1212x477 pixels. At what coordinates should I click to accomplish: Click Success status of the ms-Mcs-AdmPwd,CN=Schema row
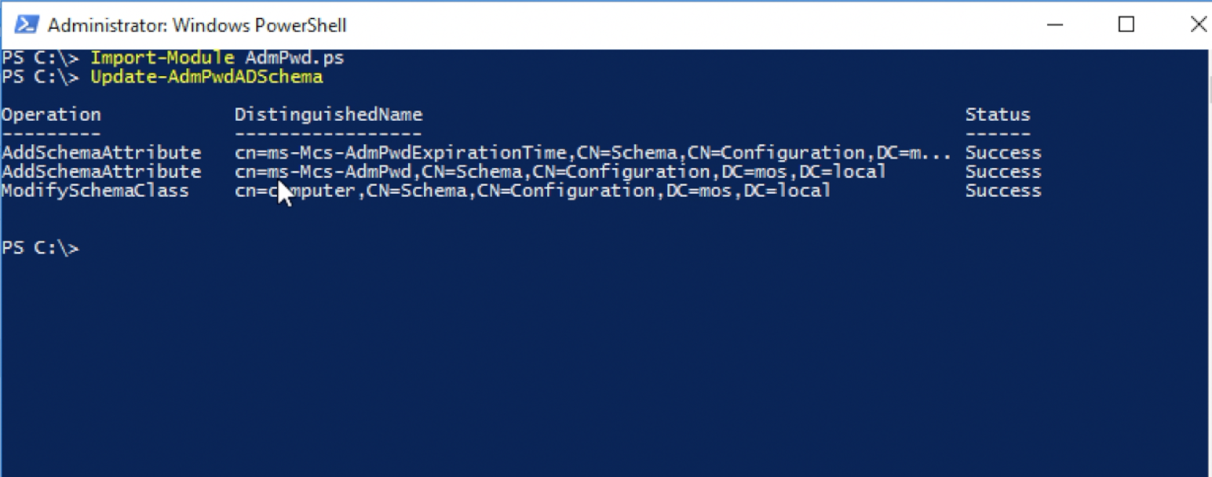pos(1002,171)
